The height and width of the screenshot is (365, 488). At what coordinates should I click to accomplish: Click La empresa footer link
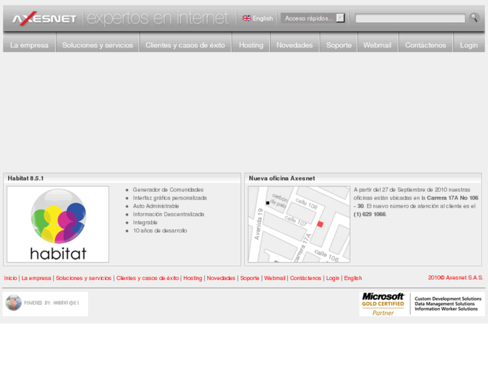tap(36, 278)
